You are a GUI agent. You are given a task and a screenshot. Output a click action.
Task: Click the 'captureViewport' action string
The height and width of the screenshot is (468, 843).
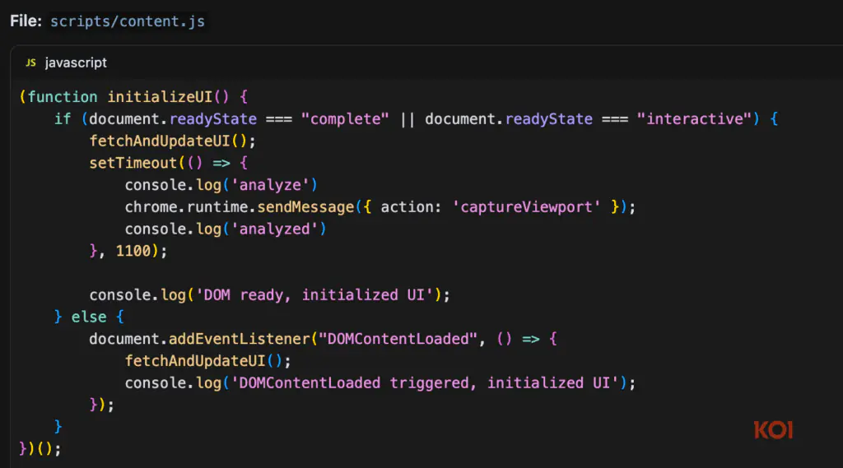[527, 206]
